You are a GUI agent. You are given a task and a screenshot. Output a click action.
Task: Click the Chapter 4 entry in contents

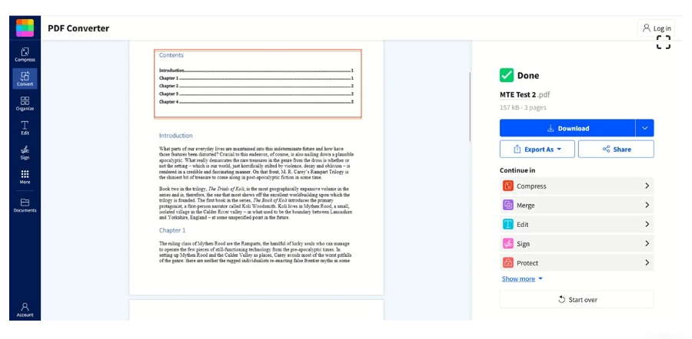pyautogui.click(x=256, y=102)
